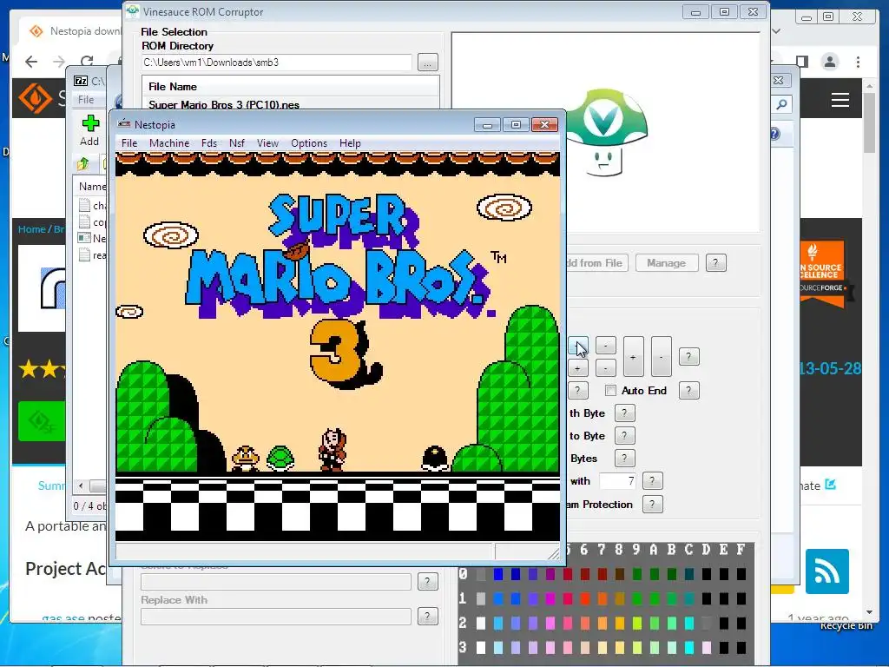This screenshot has height=667, width=889.
Task: Click the help button beside 'am Protection'
Action: point(652,505)
